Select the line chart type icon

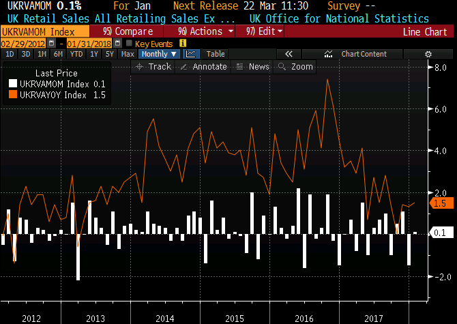[x=191, y=54]
